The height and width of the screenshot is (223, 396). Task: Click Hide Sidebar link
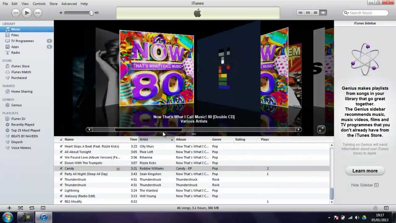pos(365,185)
